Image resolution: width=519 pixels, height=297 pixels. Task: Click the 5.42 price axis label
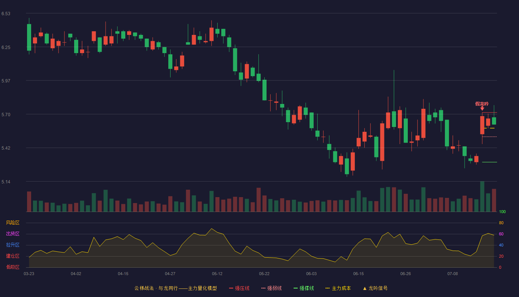(x=6, y=148)
